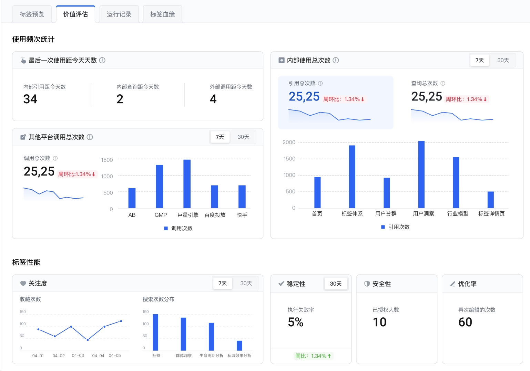Screen dimensions: 530x371
Task: Click the 30天 selector in 稳定性 card
Action: tap(336, 284)
